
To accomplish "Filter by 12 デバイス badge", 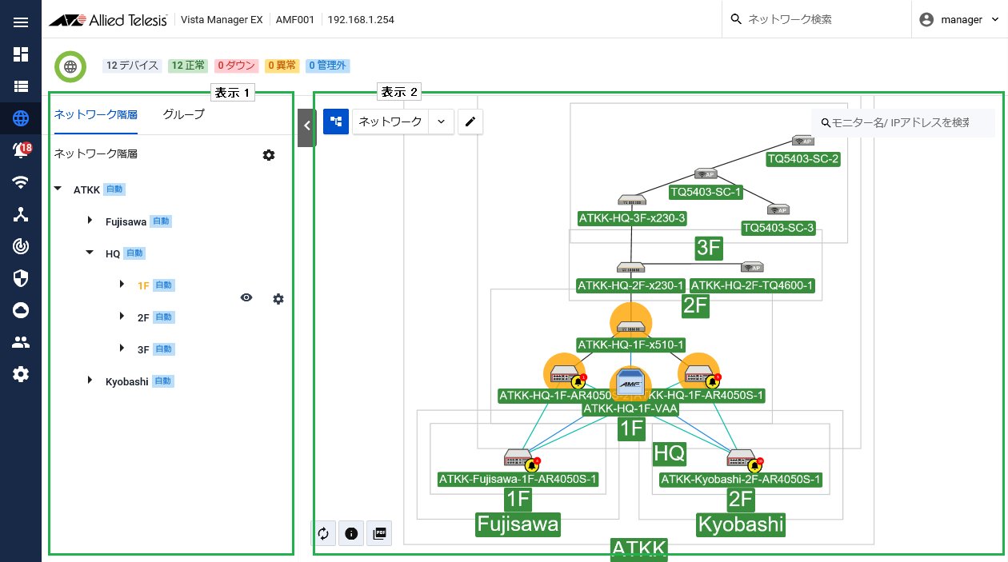I will pos(132,66).
